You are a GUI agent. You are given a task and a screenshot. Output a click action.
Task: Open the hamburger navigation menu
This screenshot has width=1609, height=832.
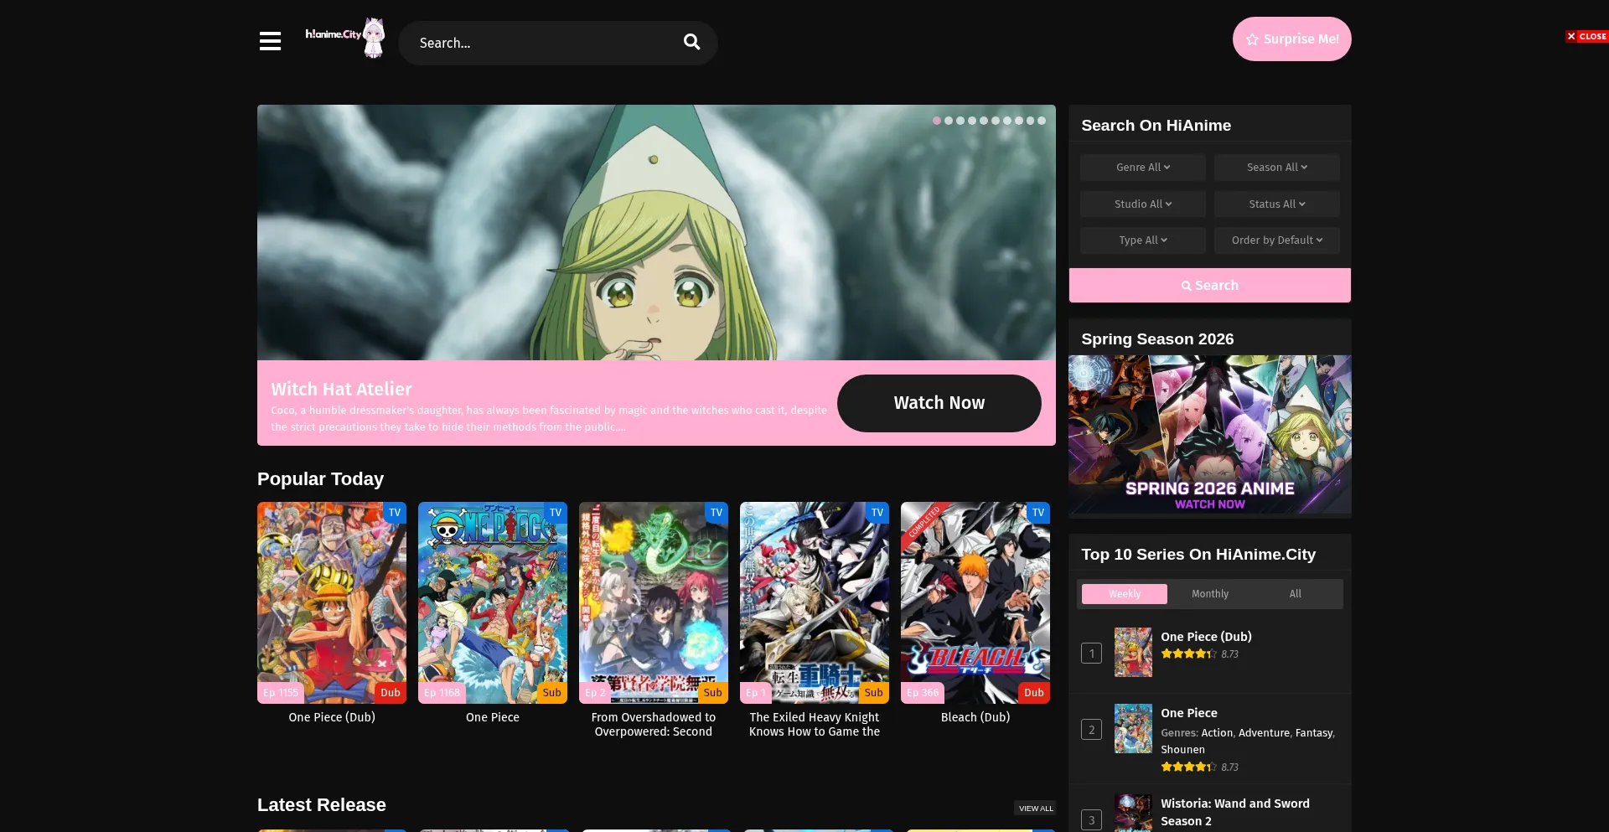pyautogui.click(x=270, y=41)
